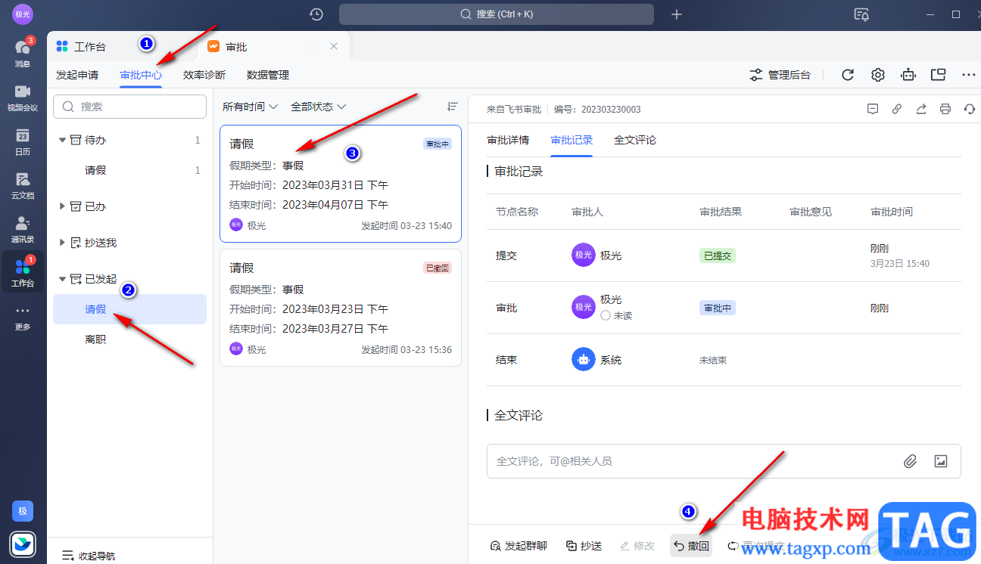
Task: Copy link using the chain icon
Action: (897, 109)
